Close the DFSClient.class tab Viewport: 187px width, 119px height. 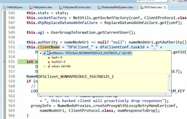[165, 7]
